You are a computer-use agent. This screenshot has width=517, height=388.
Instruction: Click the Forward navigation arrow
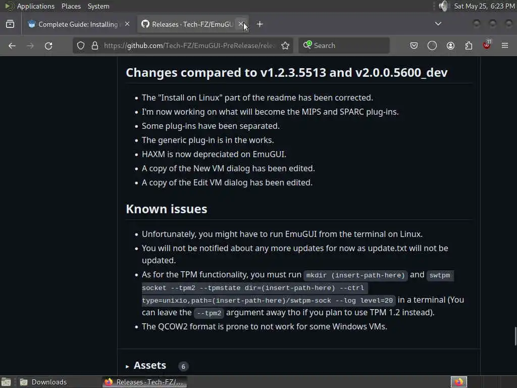(30, 45)
